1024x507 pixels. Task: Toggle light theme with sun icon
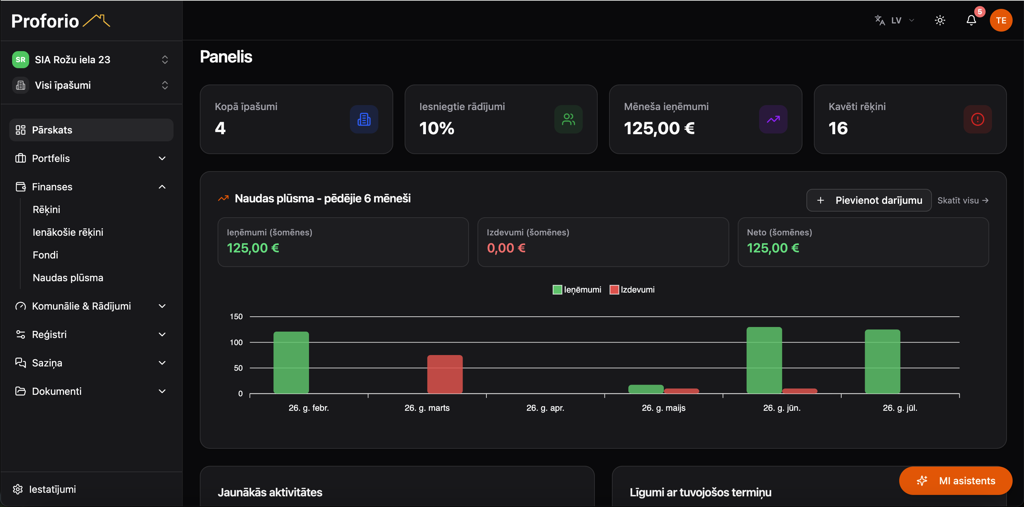coord(940,20)
